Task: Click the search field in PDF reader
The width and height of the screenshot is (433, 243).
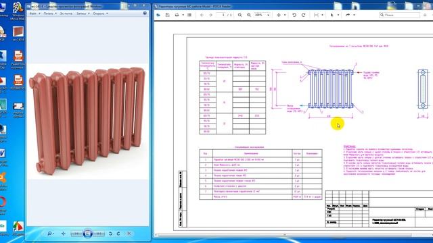Action: pos(399,15)
